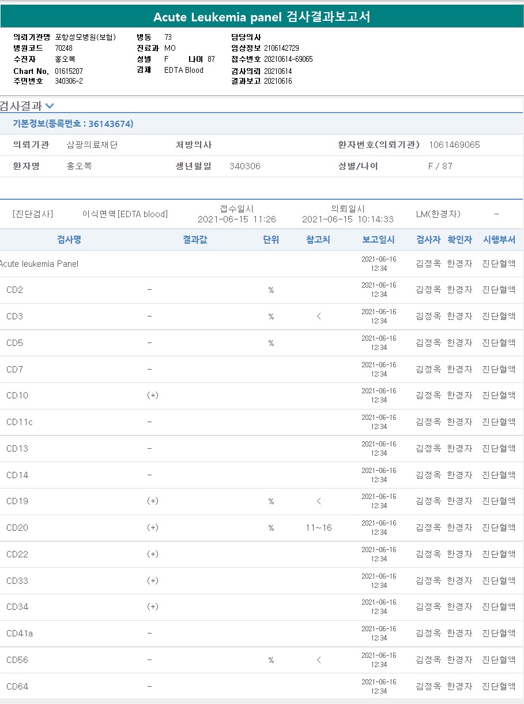Sort by the 검사명 column header
Viewport: 524px width, 704px height.
(x=69, y=240)
